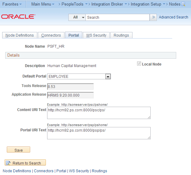The height and width of the screenshot is (175, 191).
Task: Click the bottom WS Security link
Action: pos(79,171)
